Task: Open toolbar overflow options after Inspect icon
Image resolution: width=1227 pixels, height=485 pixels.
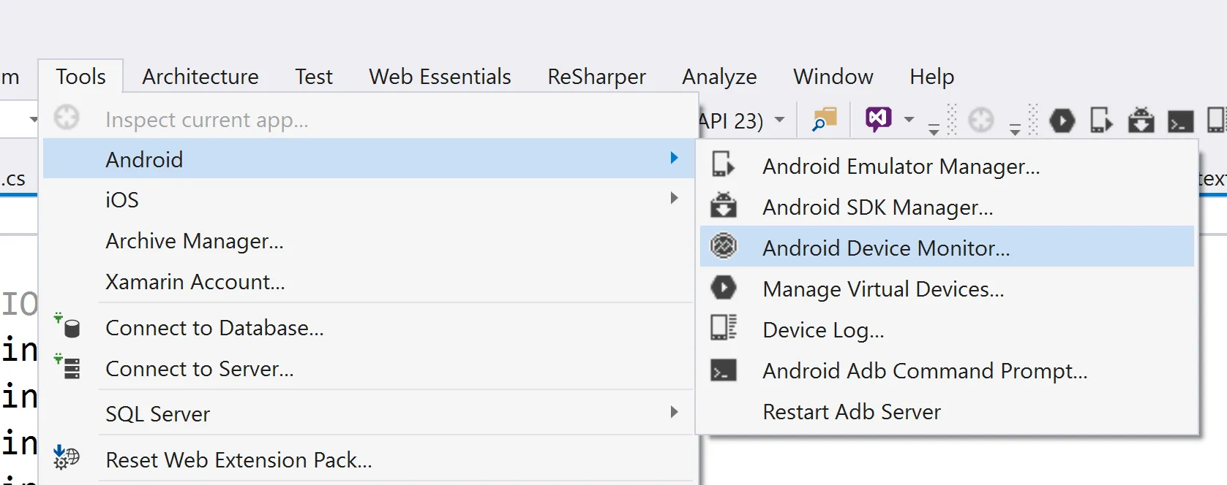Action: [1015, 129]
